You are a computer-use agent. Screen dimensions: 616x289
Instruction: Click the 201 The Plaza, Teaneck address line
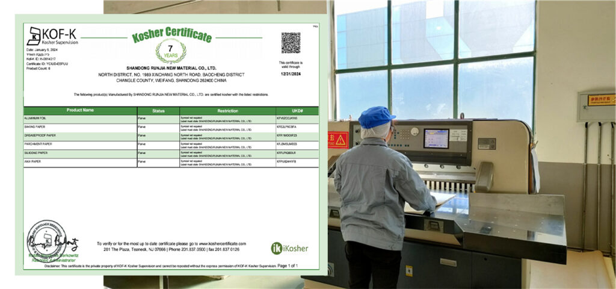point(171,249)
